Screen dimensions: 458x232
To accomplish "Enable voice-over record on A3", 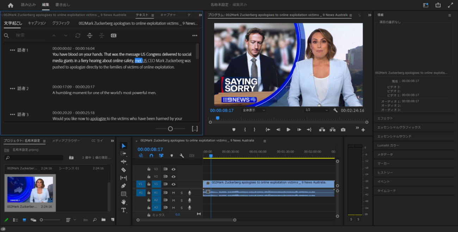I will point(190,208).
